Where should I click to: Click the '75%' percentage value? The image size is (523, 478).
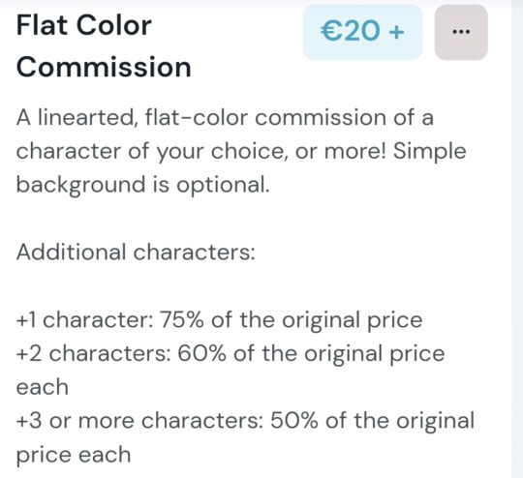coord(181,320)
